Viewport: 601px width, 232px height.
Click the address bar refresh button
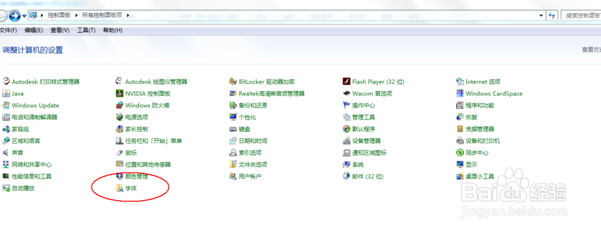(x=552, y=16)
